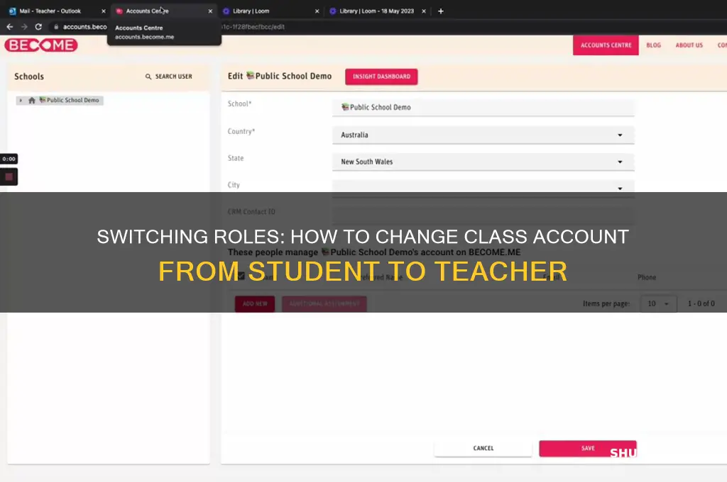Click the Loom 0:00 recording timer
Image resolution: width=727 pixels, height=482 pixels.
pyautogui.click(x=9, y=159)
